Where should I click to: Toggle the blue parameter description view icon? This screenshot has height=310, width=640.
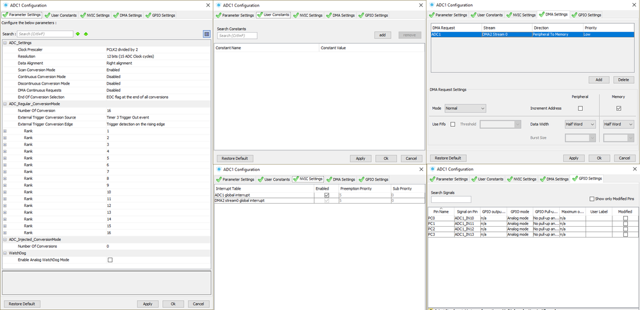(x=206, y=34)
